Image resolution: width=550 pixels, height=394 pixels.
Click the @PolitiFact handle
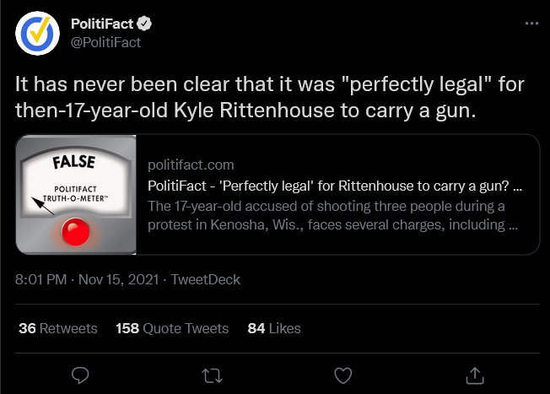click(x=105, y=41)
